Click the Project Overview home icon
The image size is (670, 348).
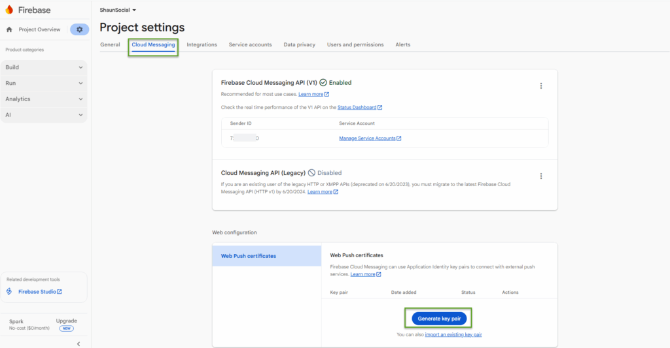9,29
